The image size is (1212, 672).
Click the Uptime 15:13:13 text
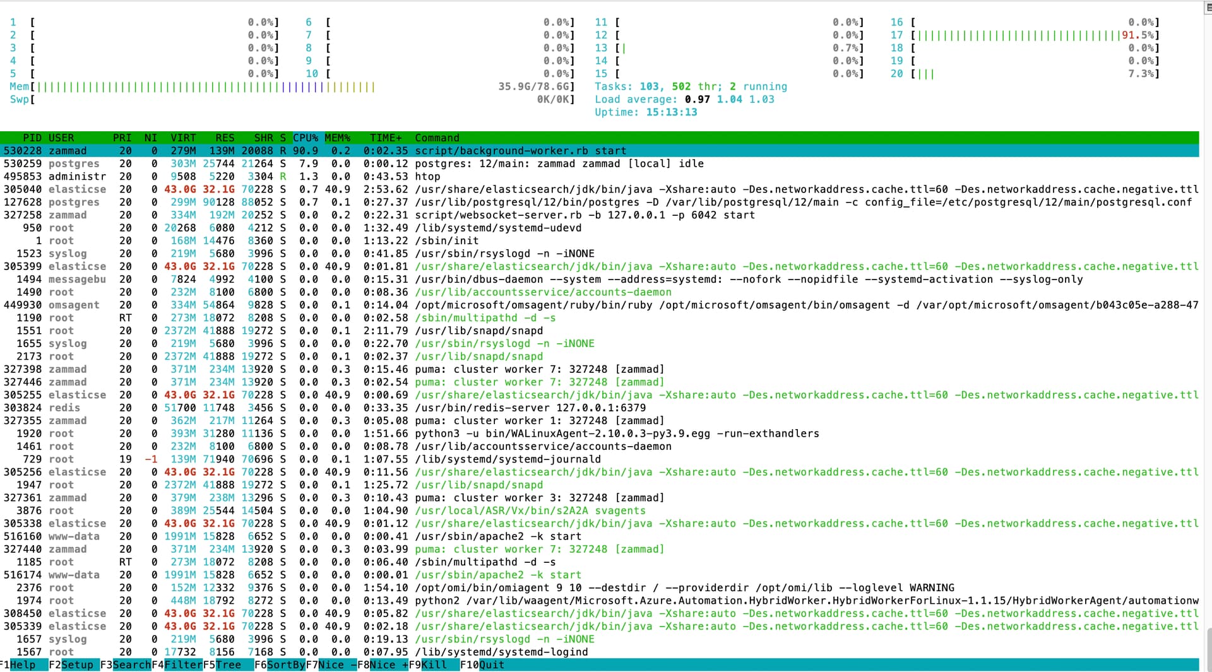646,112
